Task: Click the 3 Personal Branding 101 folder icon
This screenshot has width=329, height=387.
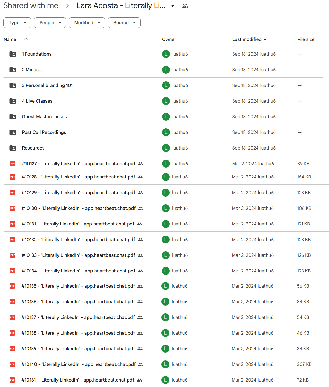Action: click(13, 85)
